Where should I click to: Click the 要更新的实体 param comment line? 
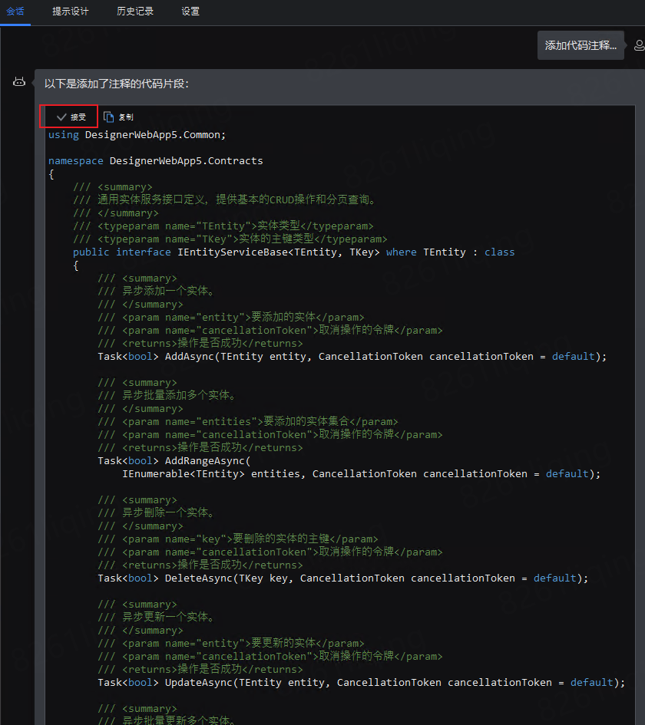pyautogui.click(x=231, y=644)
